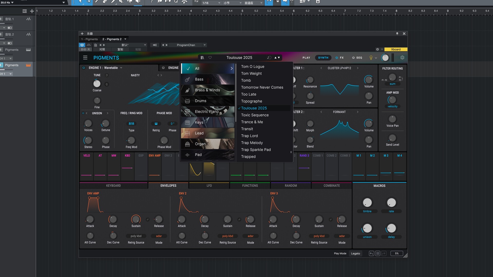This screenshot has height=277, width=493.
Task: Click the SYNTH view button
Action: (323, 58)
